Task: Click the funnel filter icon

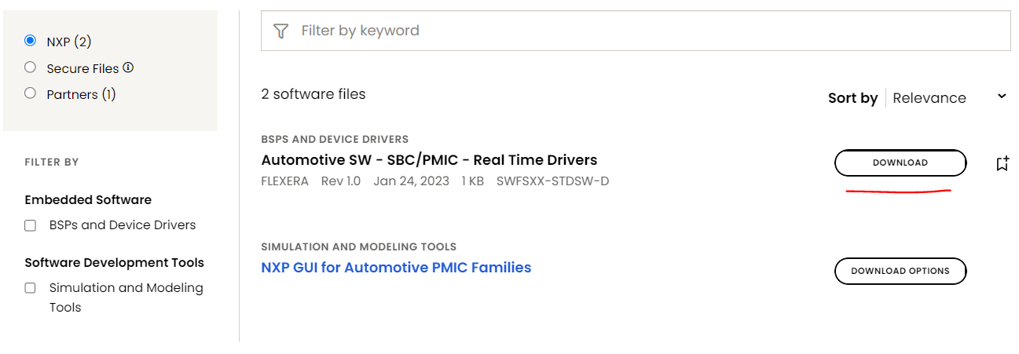Action: [x=280, y=31]
